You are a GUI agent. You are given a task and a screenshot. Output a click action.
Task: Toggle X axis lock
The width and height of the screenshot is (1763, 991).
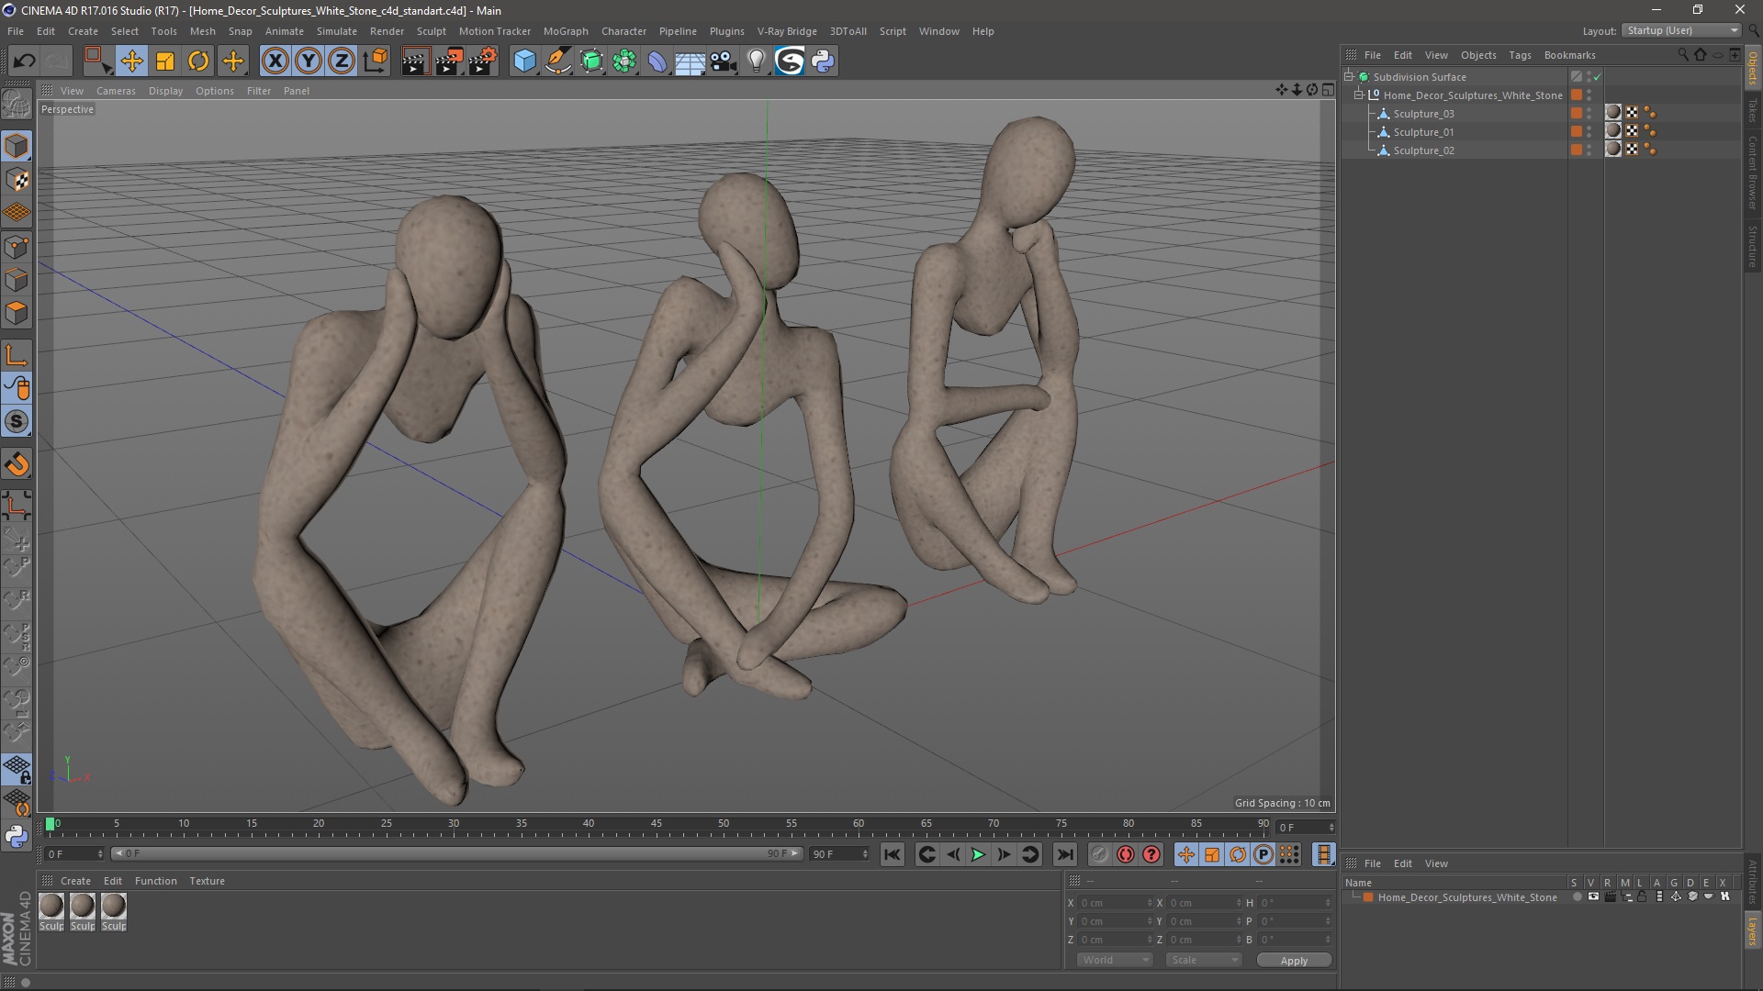pyautogui.click(x=275, y=61)
